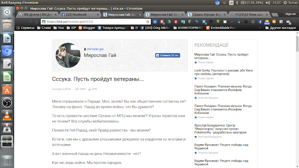Reload the current page
The height and width of the screenshot is (168, 299).
pos(30,22)
